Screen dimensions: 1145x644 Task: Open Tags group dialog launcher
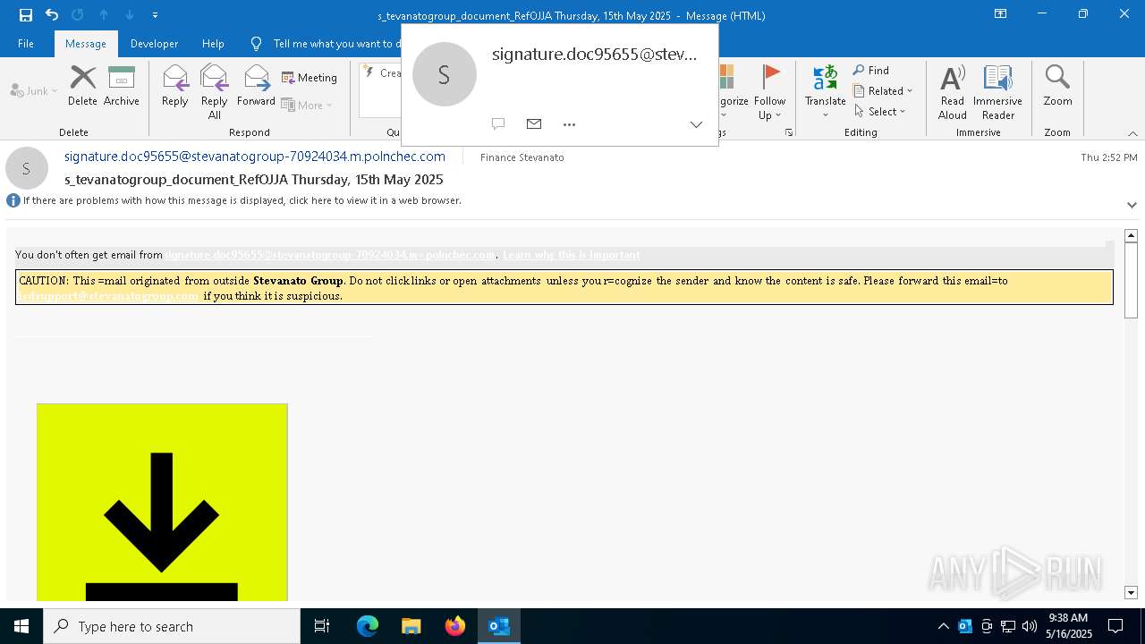[x=789, y=132]
